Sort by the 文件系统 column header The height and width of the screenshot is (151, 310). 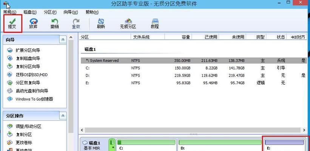[x=148, y=37]
